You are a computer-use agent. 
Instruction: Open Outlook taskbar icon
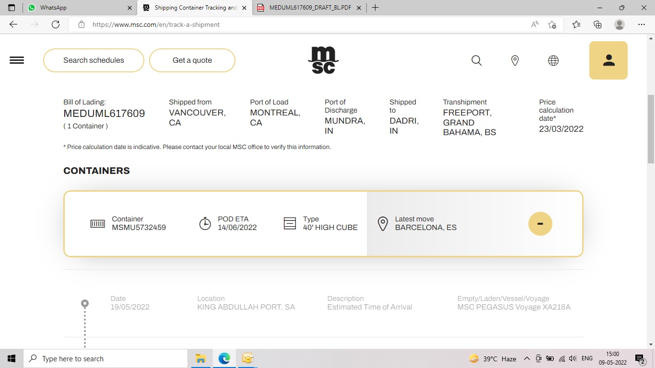(x=247, y=358)
